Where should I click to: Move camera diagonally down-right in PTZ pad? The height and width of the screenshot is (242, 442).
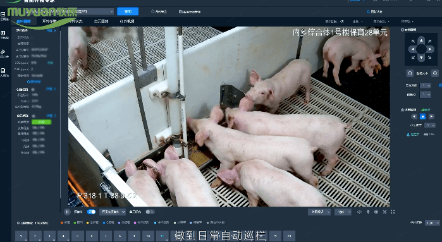click(x=429, y=57)
